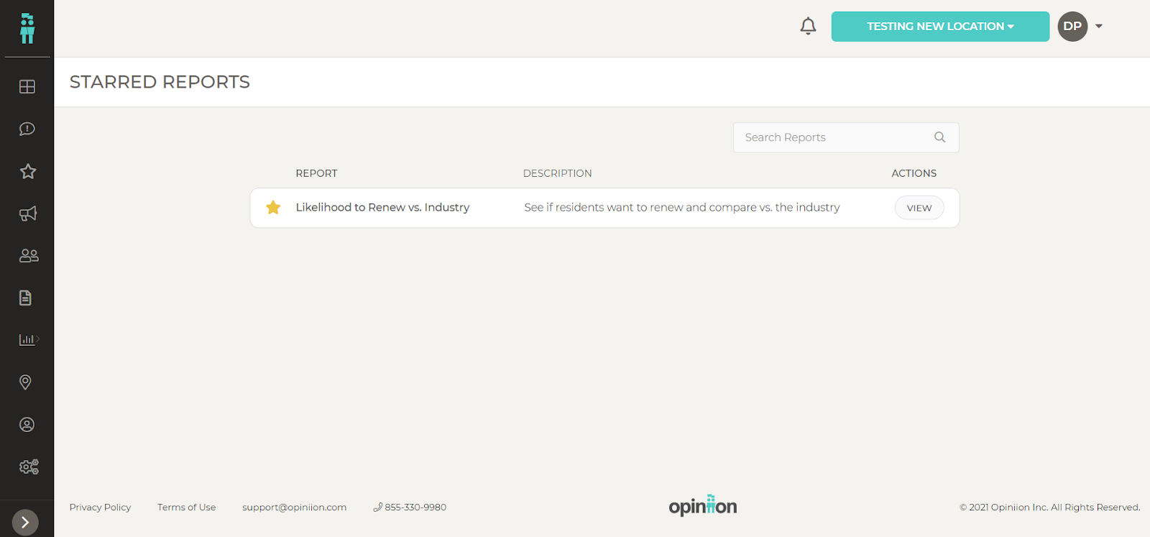
Task: Open the user profile circle icon in sidebar
Action: click(27, 425)
